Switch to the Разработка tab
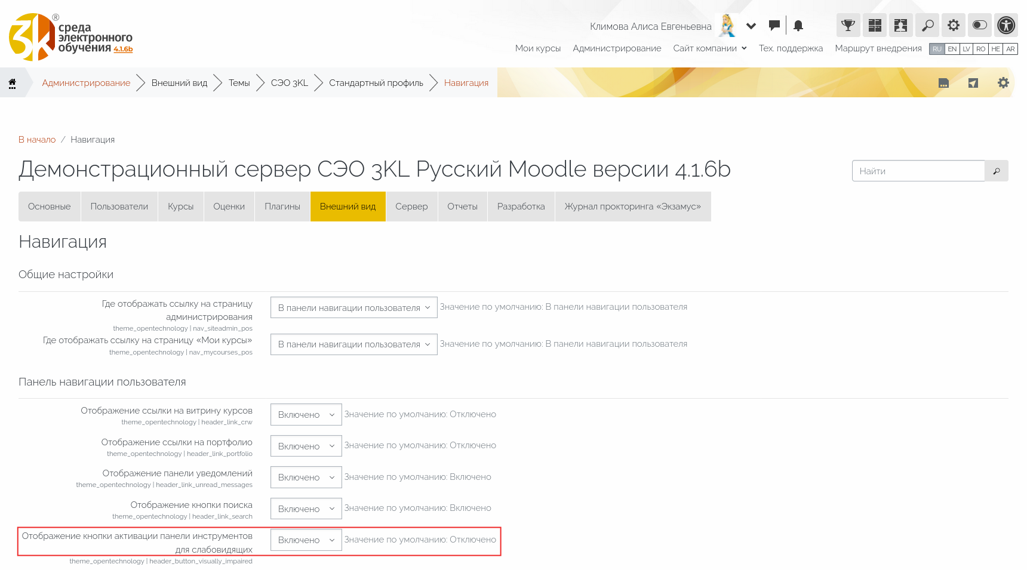This screenshot has height=570, width=1027. 521,207
